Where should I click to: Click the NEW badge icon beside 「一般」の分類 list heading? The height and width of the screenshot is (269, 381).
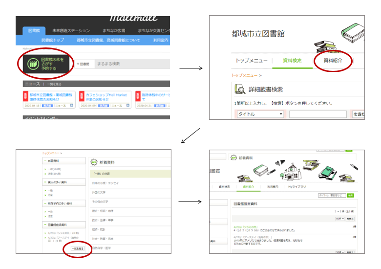click(94, 162)
